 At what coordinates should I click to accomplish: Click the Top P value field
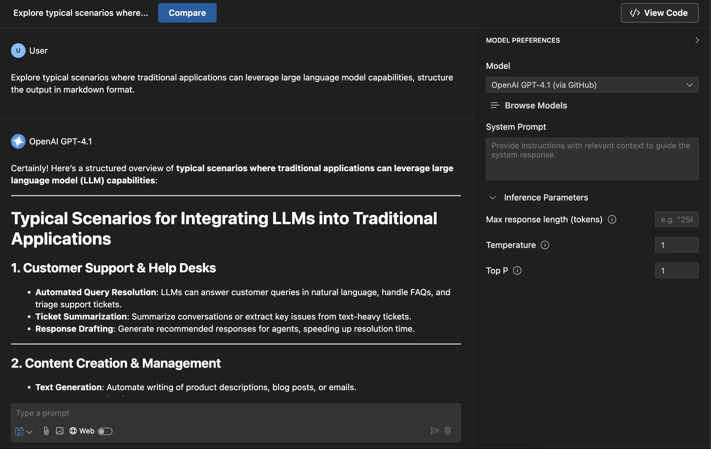click(x=677, y=270)
